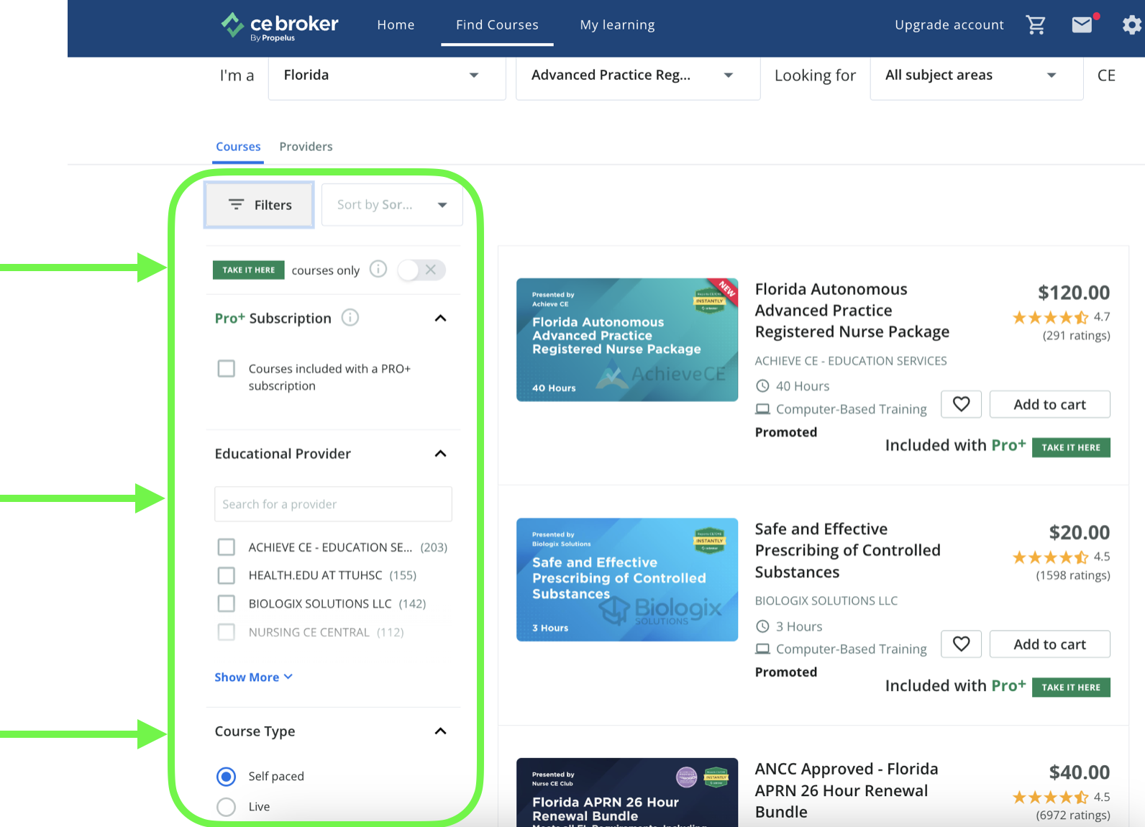Screen dimensions: 1145x827
Task: Switch to the Providers tab
Action: point(306,147)
